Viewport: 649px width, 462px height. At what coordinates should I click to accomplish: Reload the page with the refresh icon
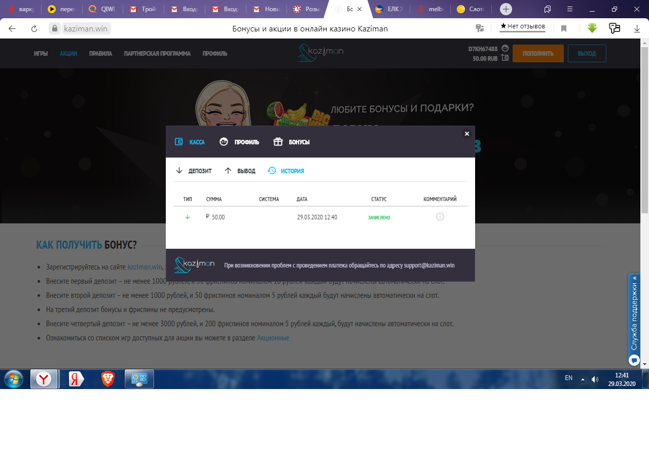coord(34,28)
